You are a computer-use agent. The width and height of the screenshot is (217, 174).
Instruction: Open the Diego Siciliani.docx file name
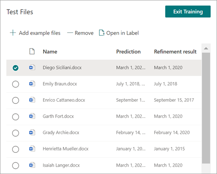point(62,68)
